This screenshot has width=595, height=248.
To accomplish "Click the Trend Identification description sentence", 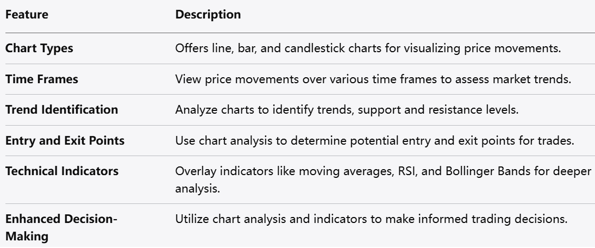I will 346,109.
